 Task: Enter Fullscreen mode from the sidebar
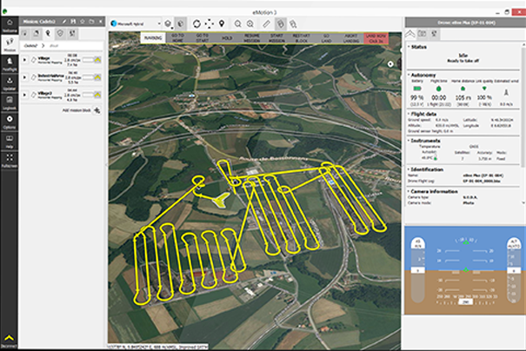pos(9,161)
